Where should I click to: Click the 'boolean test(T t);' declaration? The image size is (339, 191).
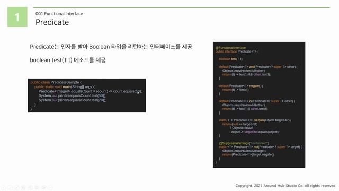tap(231, 59)
